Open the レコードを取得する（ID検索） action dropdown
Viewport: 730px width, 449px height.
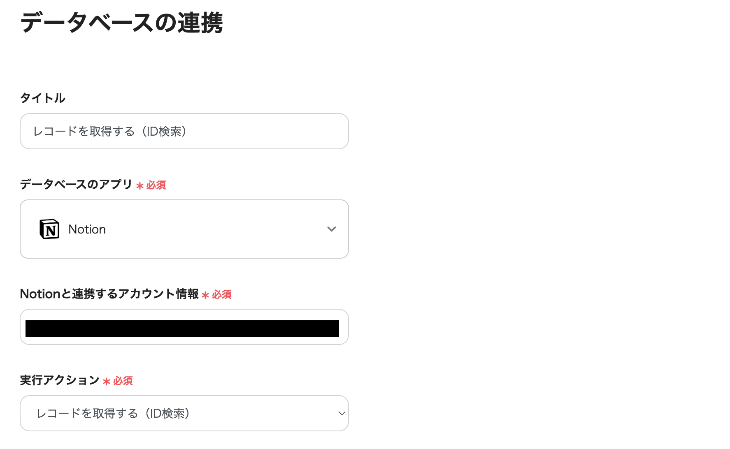[184, 413]
